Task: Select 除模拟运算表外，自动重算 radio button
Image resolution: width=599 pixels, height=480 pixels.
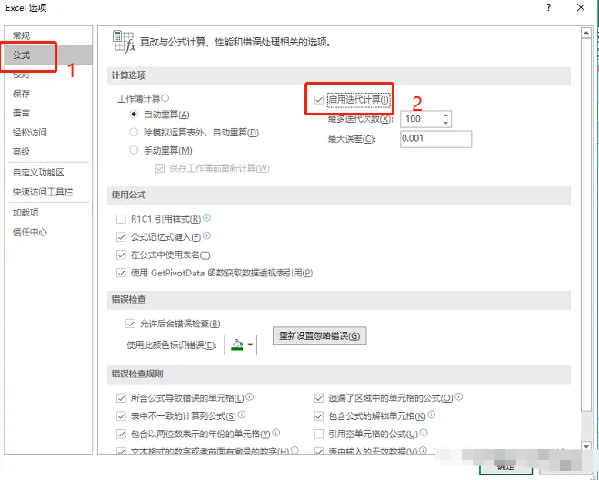Action: coord(134,132)
